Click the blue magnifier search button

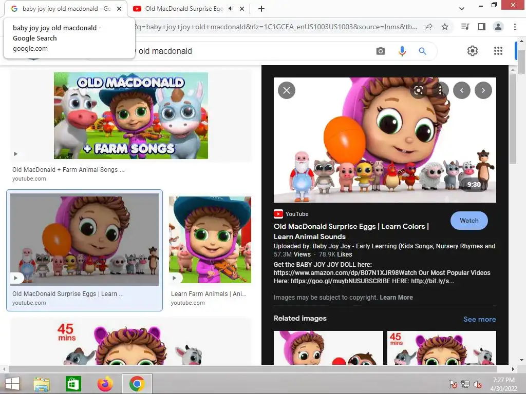[422, 51]
